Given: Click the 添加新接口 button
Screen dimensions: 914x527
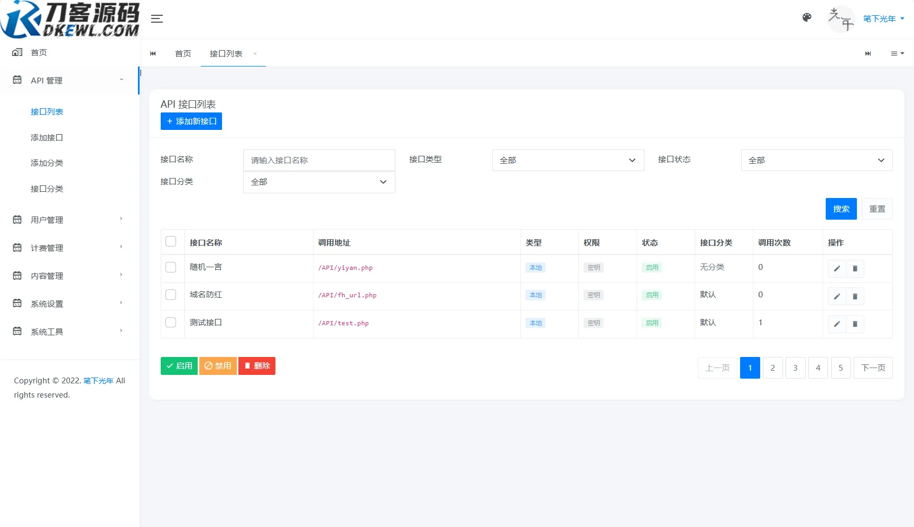Looking at the screenshot, I should (191, 121).
